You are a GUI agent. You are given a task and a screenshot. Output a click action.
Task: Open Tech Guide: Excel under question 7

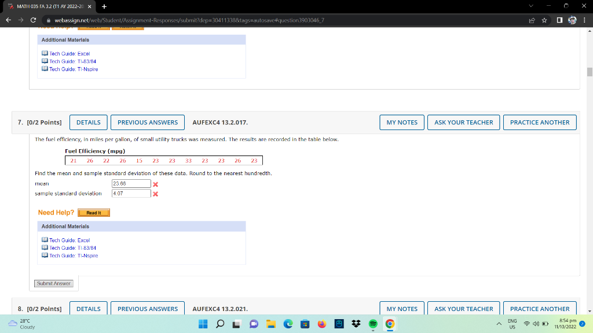(69, 240)
